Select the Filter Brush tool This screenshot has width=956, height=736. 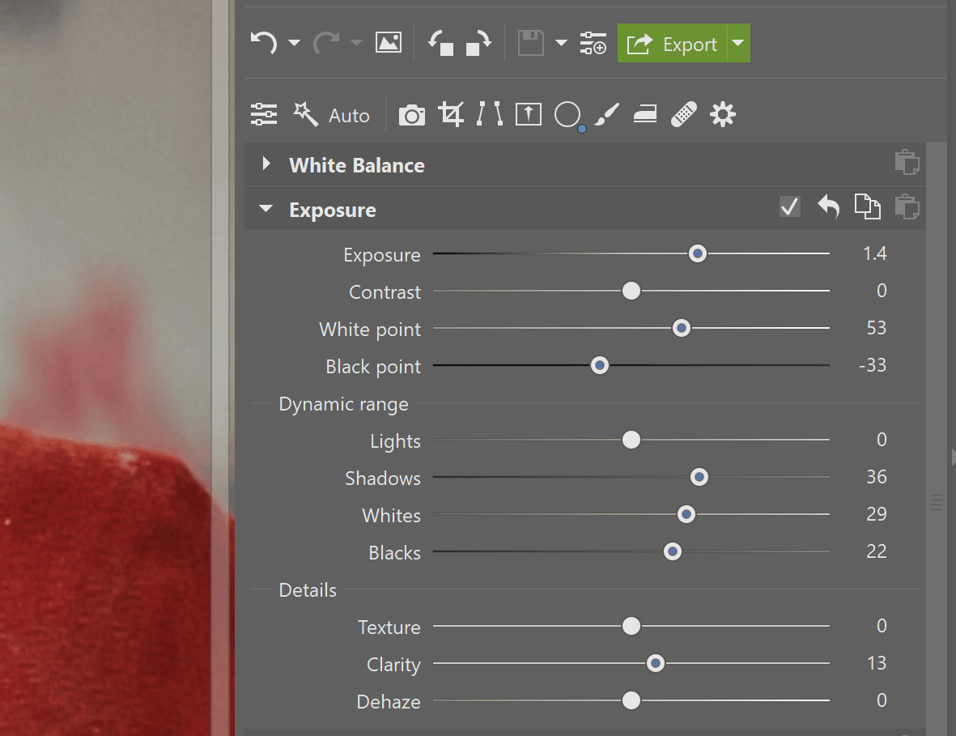(606, 115)
